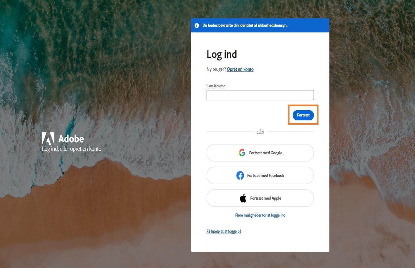Click the security notice banner text
415x268 pixels.
[245, 25]
